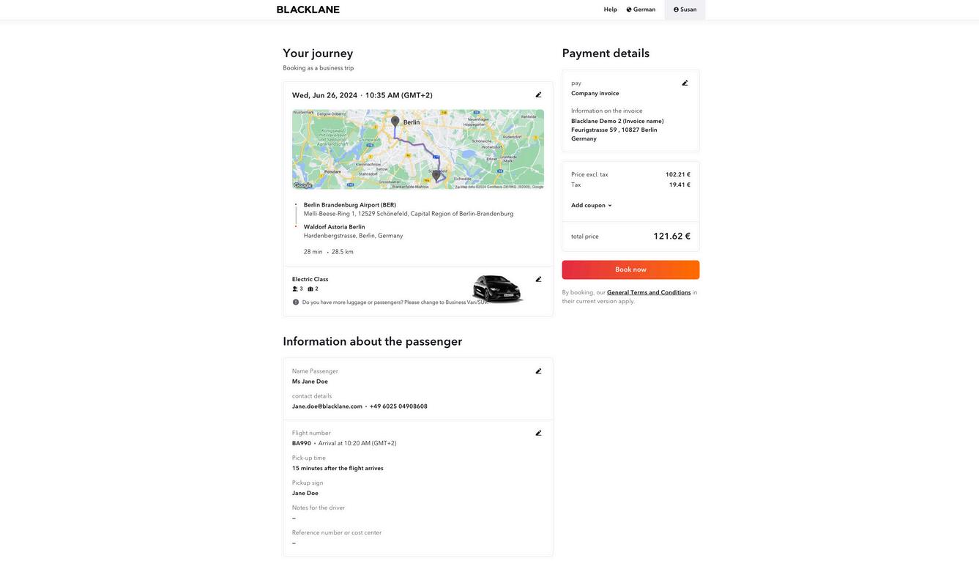This screenshot has height=580, width=979.
Task: Open the Susan account menu
Action: click(x=685, y=10)
